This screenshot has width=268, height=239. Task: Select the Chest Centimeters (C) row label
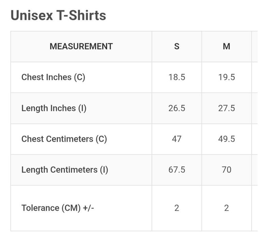[64, 139]
